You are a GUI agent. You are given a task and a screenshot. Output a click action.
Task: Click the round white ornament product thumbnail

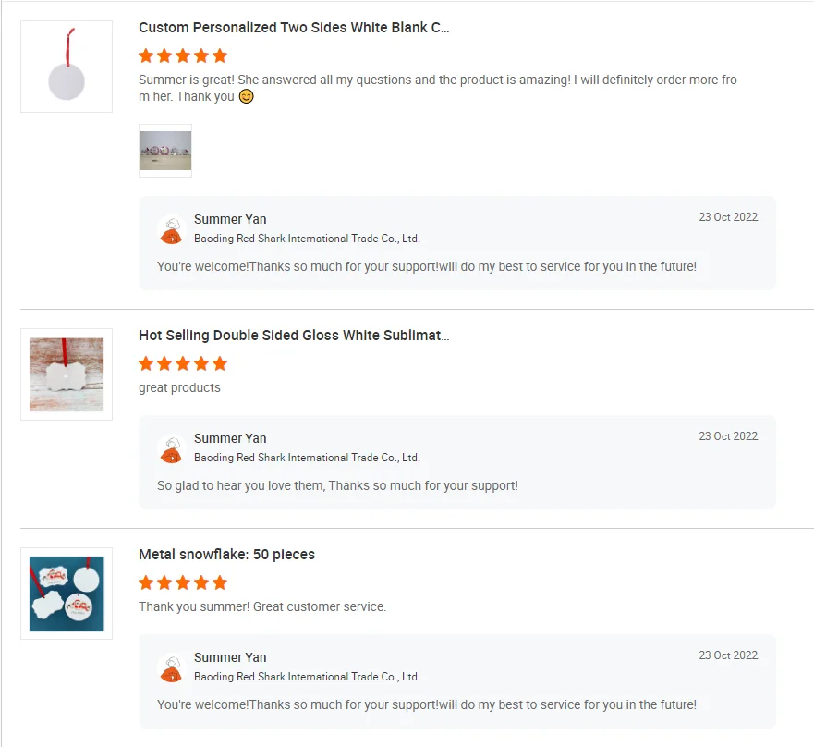(x=67, y=67)
